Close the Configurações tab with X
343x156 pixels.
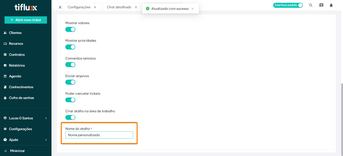point(95,7)
